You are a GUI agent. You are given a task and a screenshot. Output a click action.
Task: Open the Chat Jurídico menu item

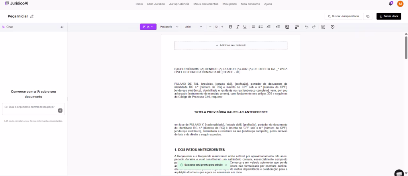(156, 4)
